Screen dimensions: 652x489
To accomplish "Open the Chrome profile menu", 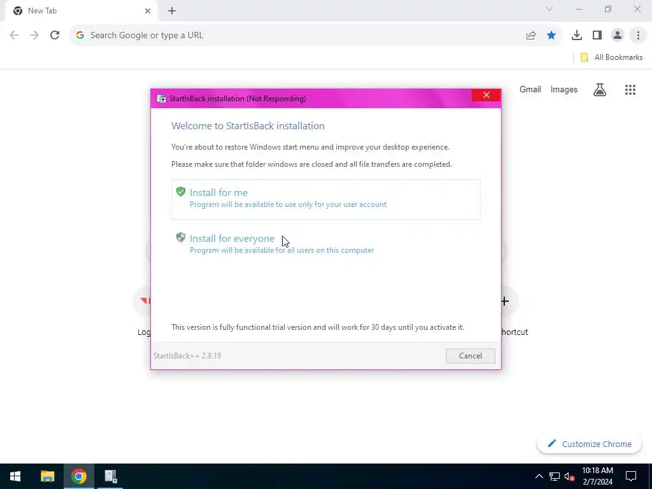I will 618,36.
